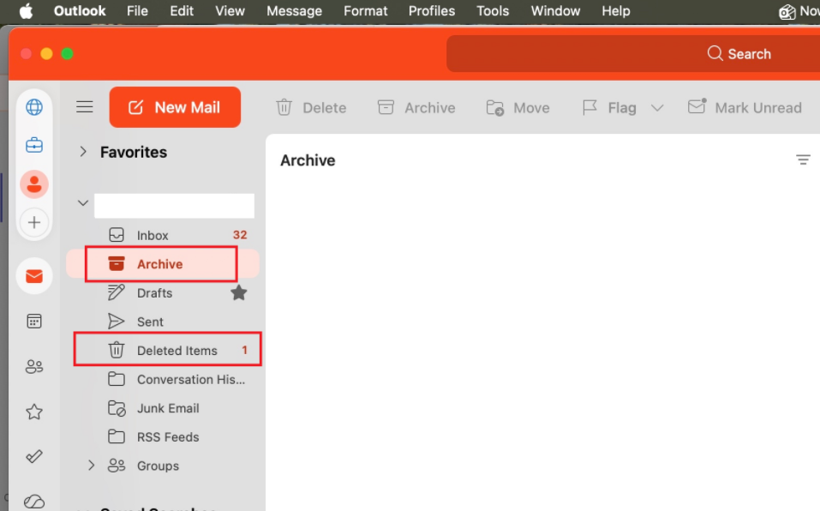Open the Flag dropdown arrow
The width and height of the screenshot is (820, 511).
coord(657,108)
